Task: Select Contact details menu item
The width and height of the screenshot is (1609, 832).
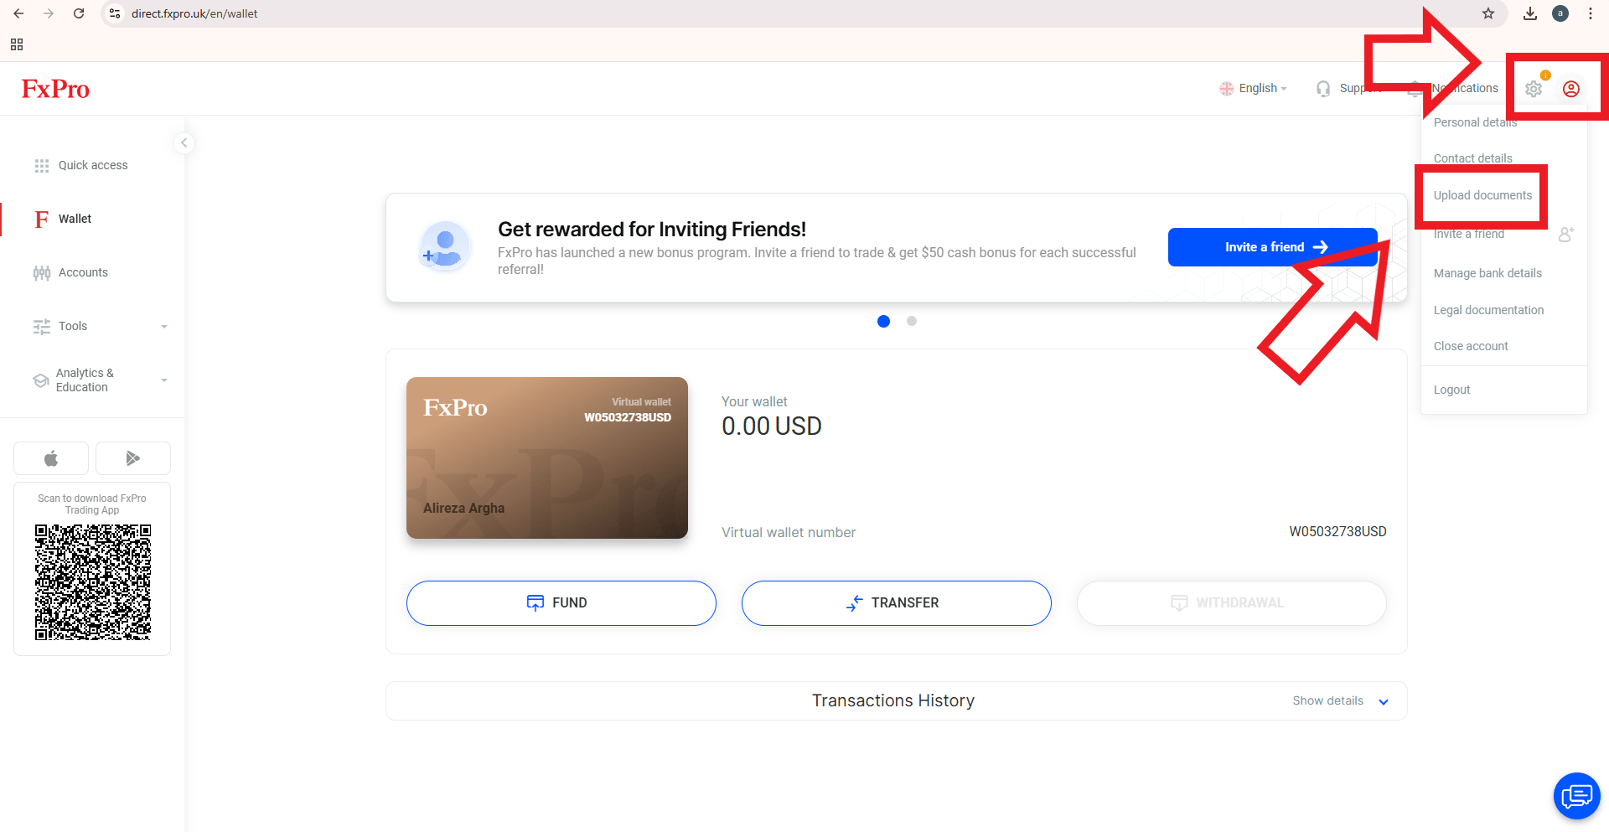Action: point(1473,158)
